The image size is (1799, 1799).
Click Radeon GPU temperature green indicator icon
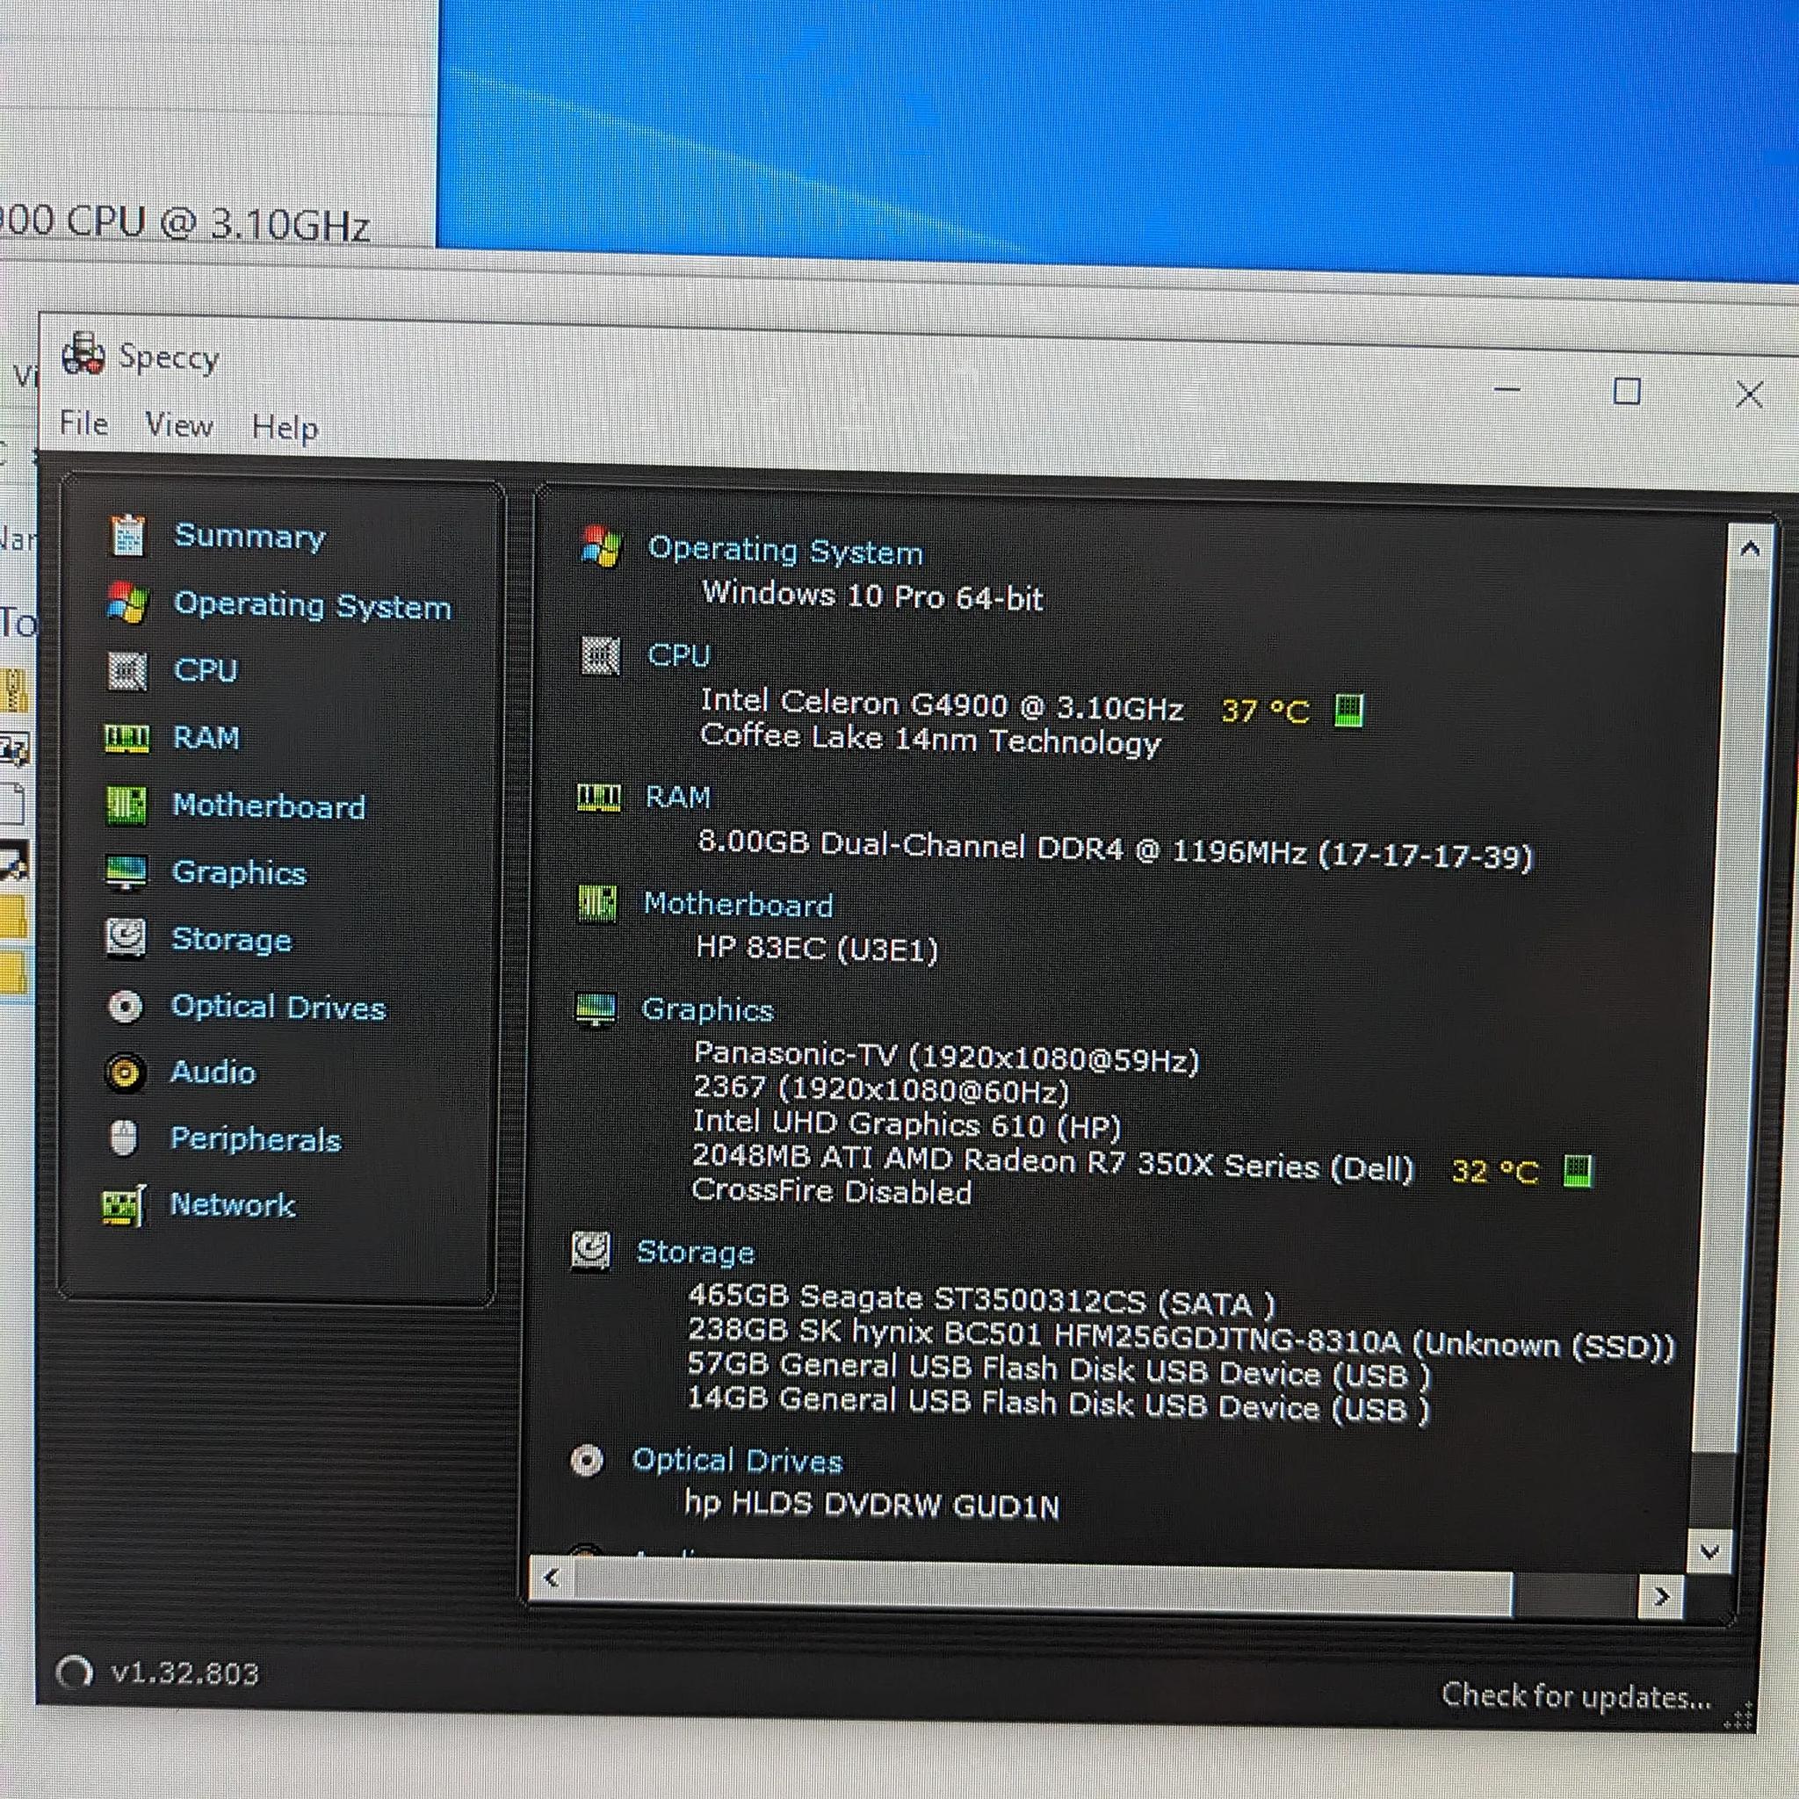coord(1578,1170)
